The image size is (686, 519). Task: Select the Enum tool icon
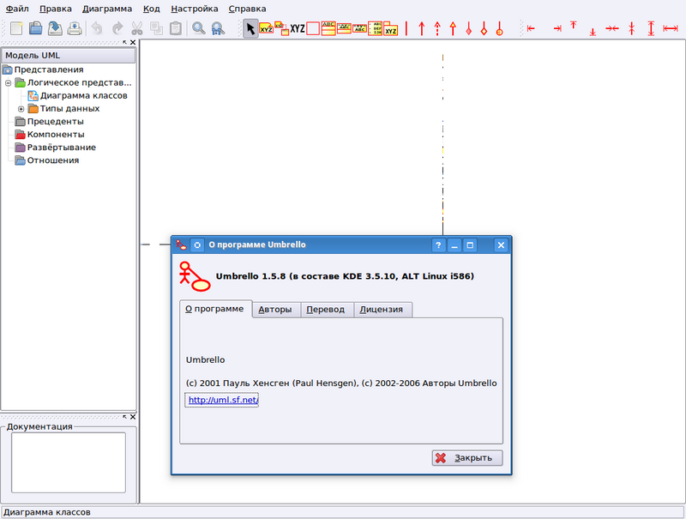pyautogui.click(x=375, y=28)
